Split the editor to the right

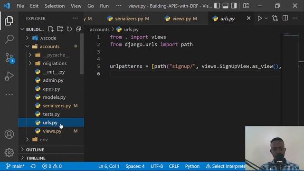coord(285,18)
